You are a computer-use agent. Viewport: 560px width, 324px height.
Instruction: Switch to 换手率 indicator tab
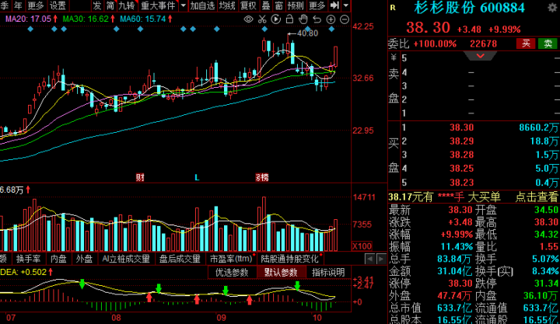28,258
